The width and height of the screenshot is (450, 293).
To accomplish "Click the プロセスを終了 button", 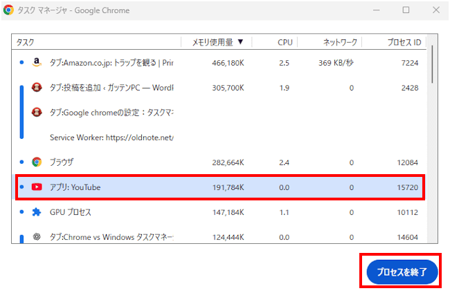I will (402, 272).
